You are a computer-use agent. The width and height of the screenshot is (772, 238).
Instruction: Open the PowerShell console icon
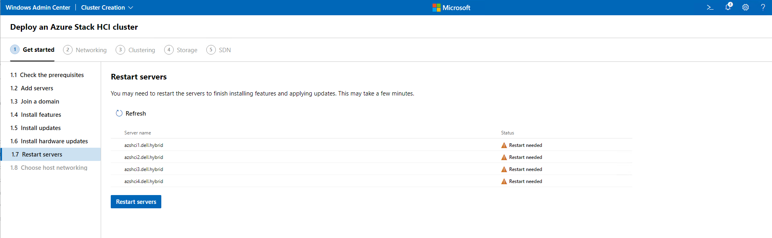(x=710, y=8)
